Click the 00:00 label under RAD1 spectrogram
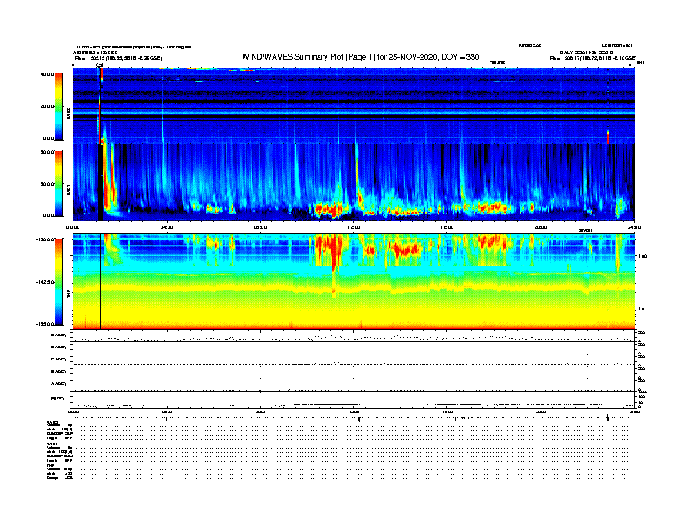Screen dimensions: 684x529 tap(73, 227)
